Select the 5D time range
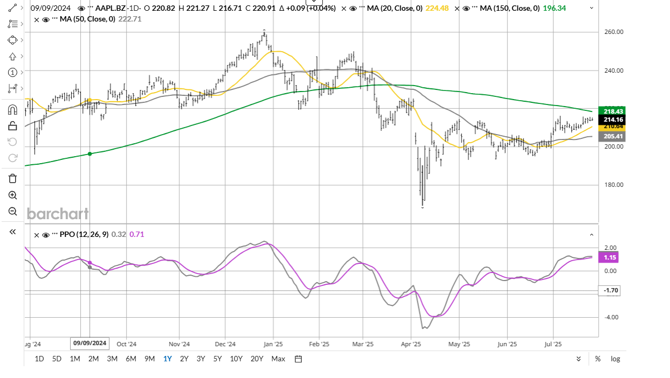Screen dimensions: 670x378 click(57, 359)
